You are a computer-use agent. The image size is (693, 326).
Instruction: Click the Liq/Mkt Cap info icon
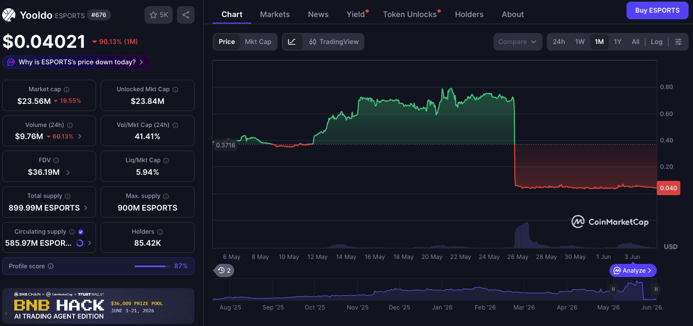(166, 160)
